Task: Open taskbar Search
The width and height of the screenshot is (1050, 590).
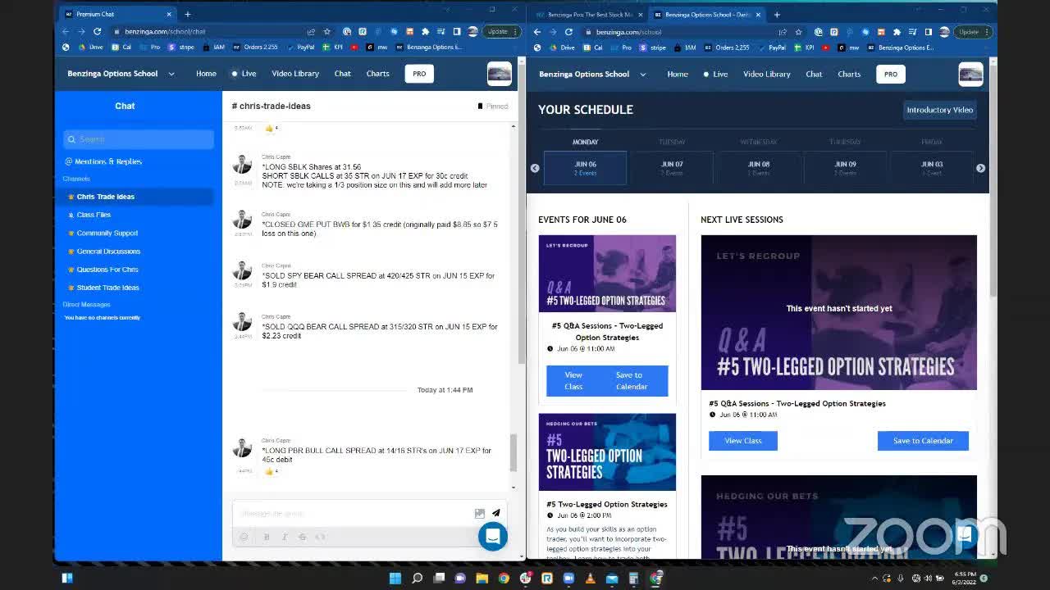Action: pyautogui.click(x=417, y=578)
